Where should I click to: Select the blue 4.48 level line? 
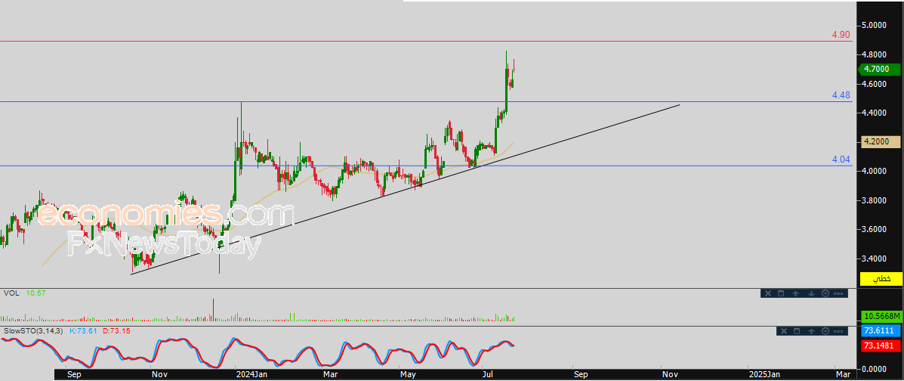tap(428, 101)
